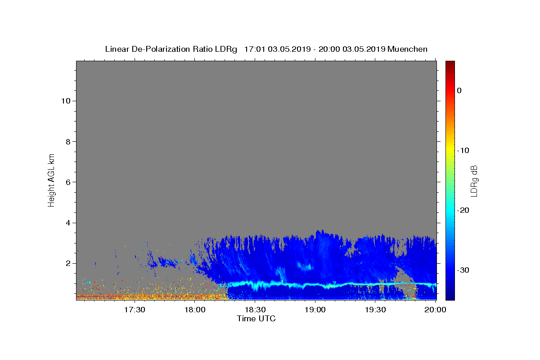This screenshot has height=360, width=540.
Task: Click the red-orange noise band near ground at 17:30
Action: tap(135, 296)
